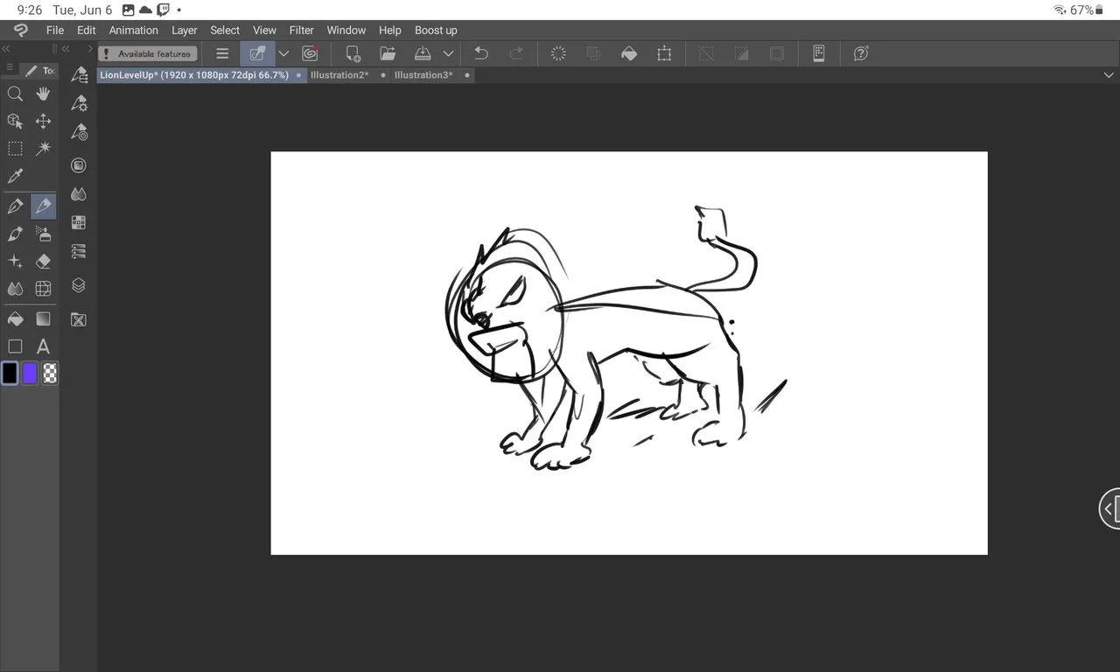The height and width of the screenshot is (672, 1120).
Task: Select the Eraser tool
Action: tap(43, 261)
